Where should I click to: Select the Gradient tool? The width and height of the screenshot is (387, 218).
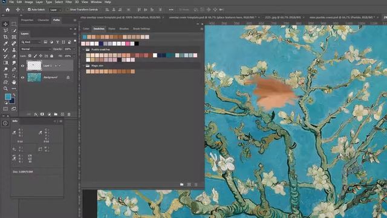5,63
